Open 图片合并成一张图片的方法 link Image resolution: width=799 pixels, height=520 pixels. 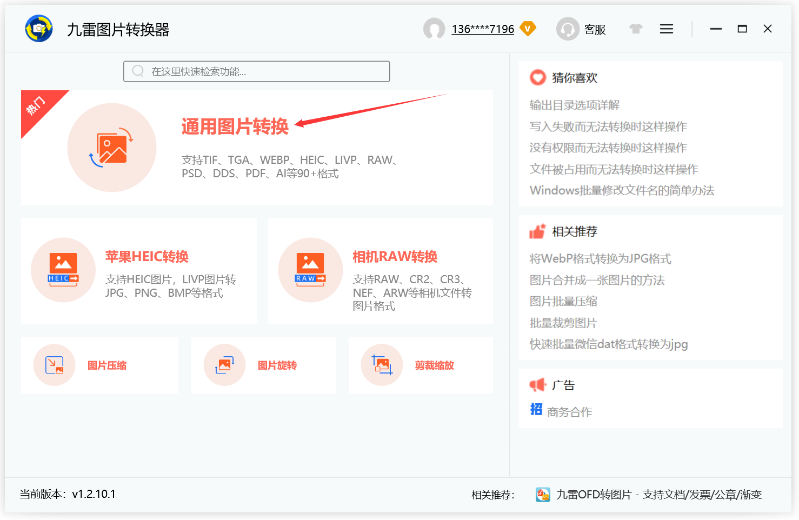[x=597, y=280]
